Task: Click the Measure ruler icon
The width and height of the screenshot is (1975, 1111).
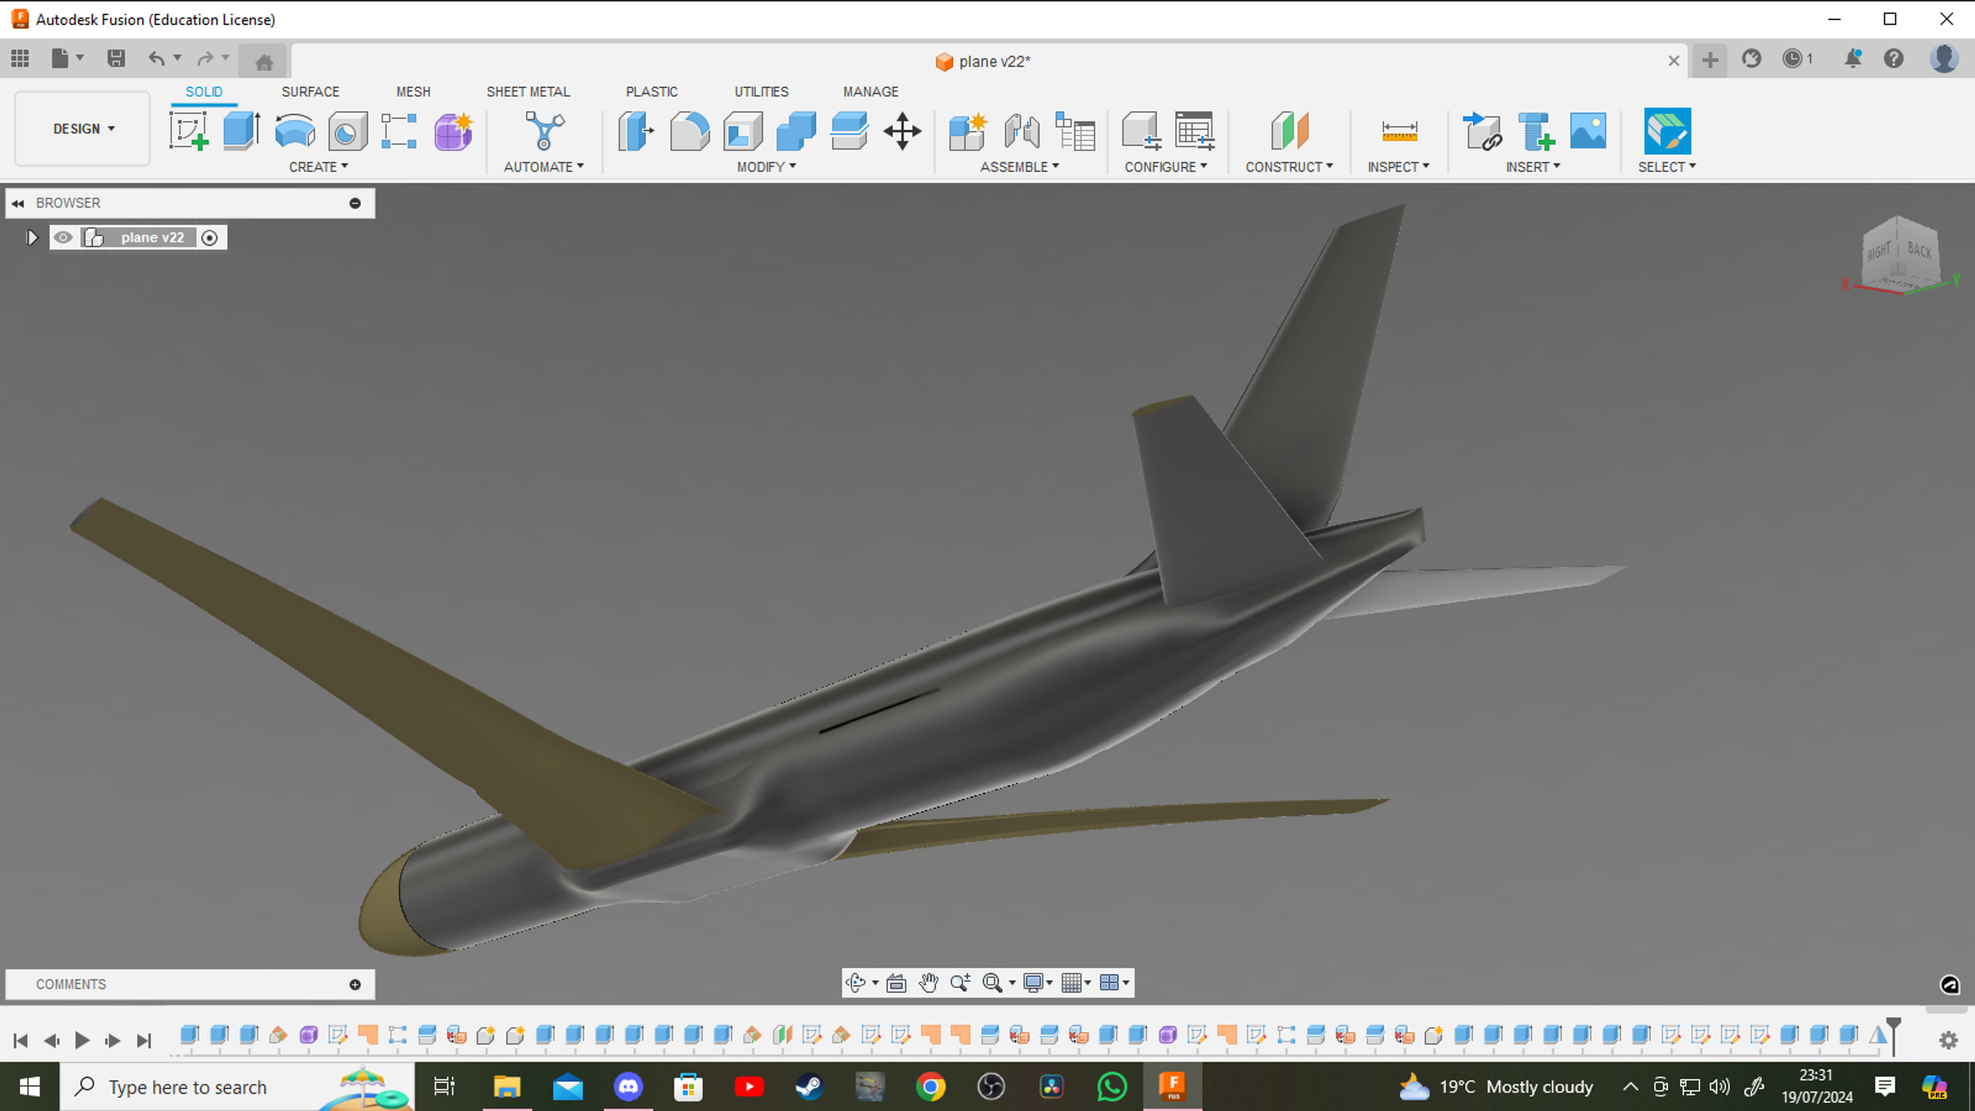Action: click(x=1399, y=131)
